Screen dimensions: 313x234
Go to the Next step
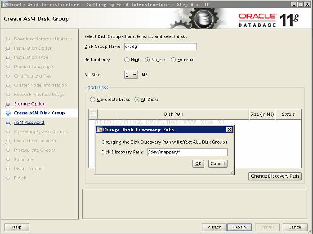tap(240, 227)
